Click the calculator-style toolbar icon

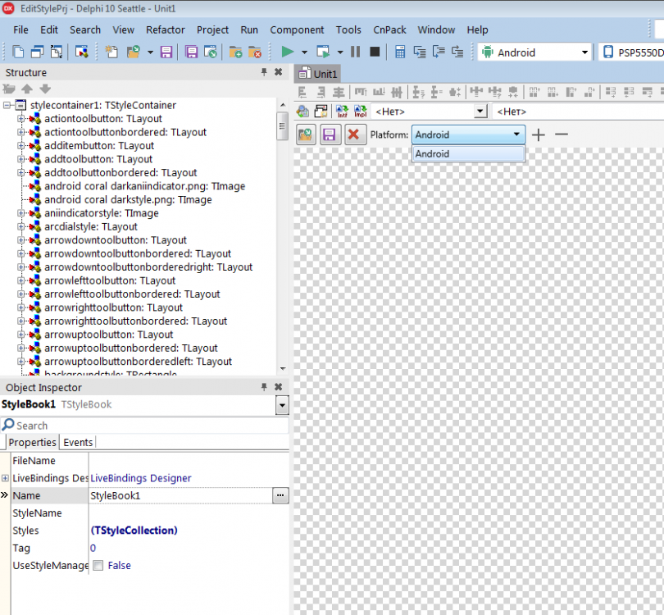click(x=400, y=52)
